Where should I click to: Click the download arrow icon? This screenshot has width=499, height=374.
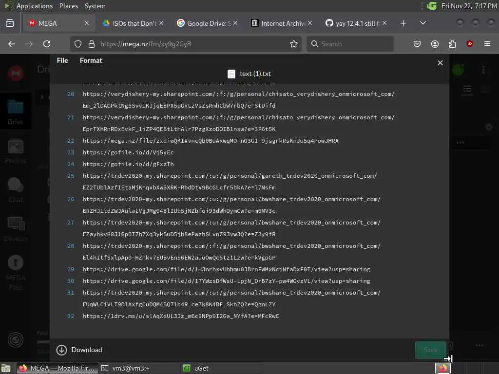[x=61, y=350]
